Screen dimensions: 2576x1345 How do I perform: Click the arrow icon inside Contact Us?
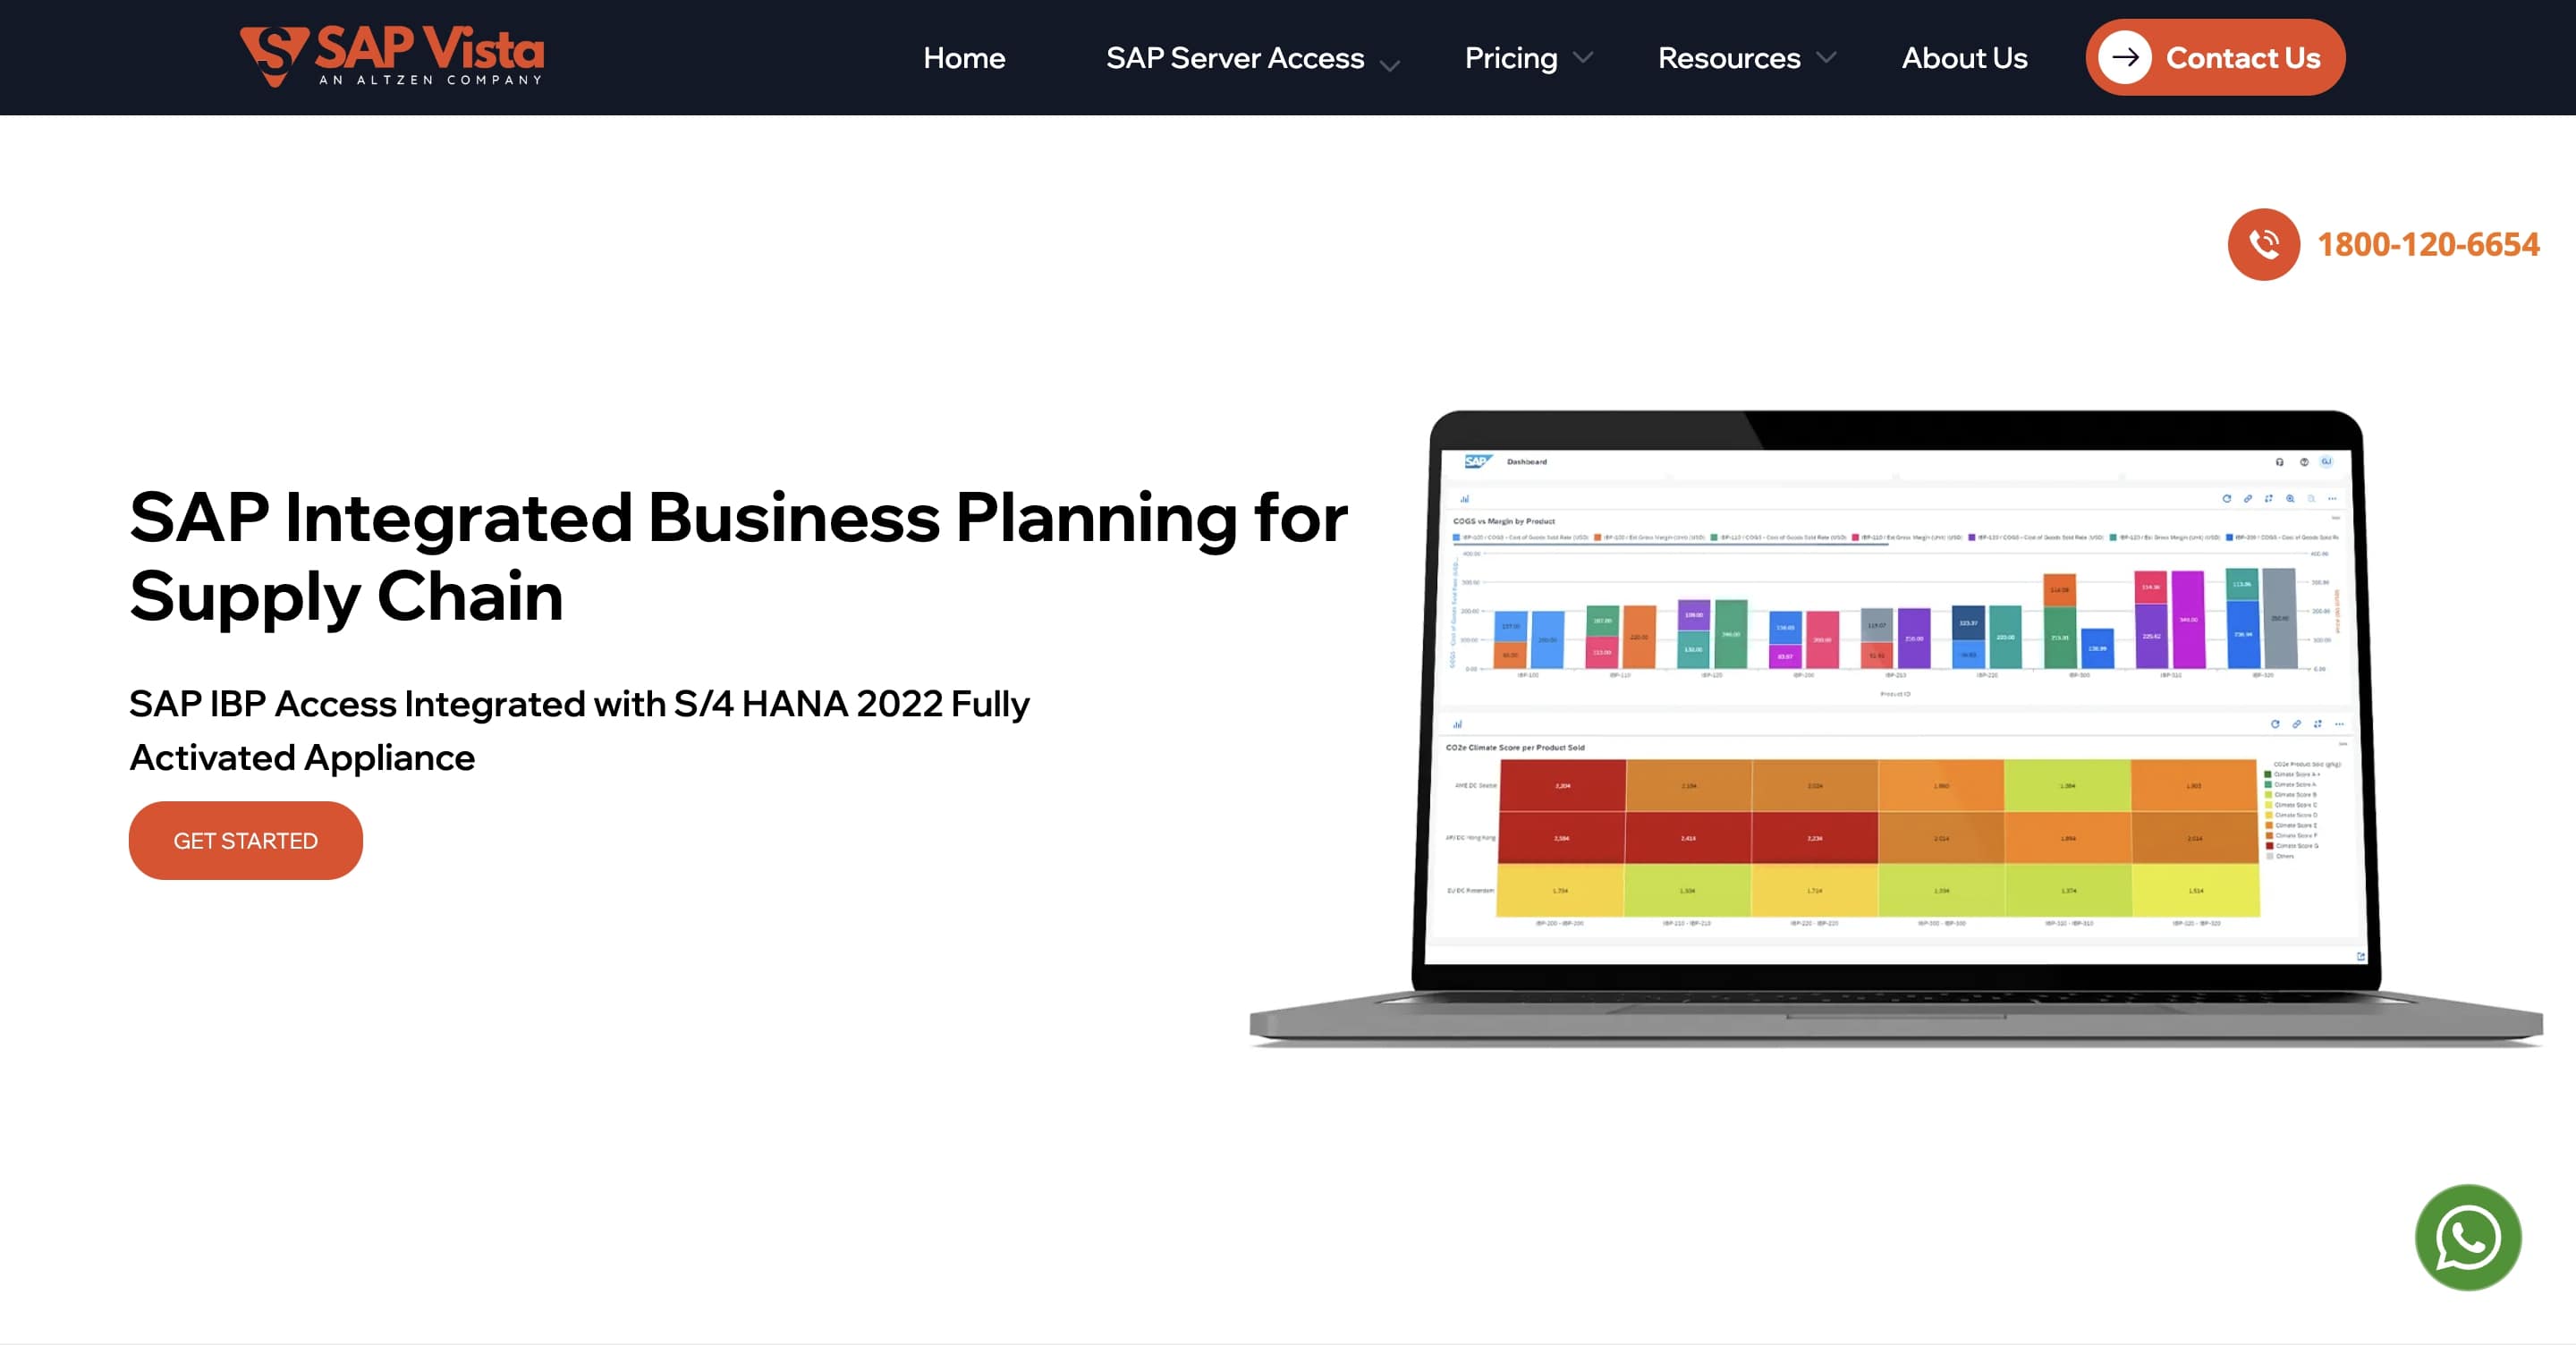[2124, 57]
